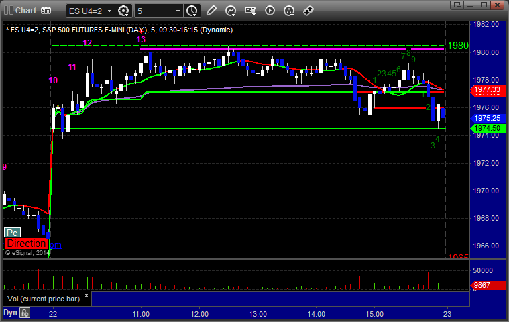Screen dimensions: 509x322
Task: Click the blue 1975.25 last price marker
Action: pos(488,118)
